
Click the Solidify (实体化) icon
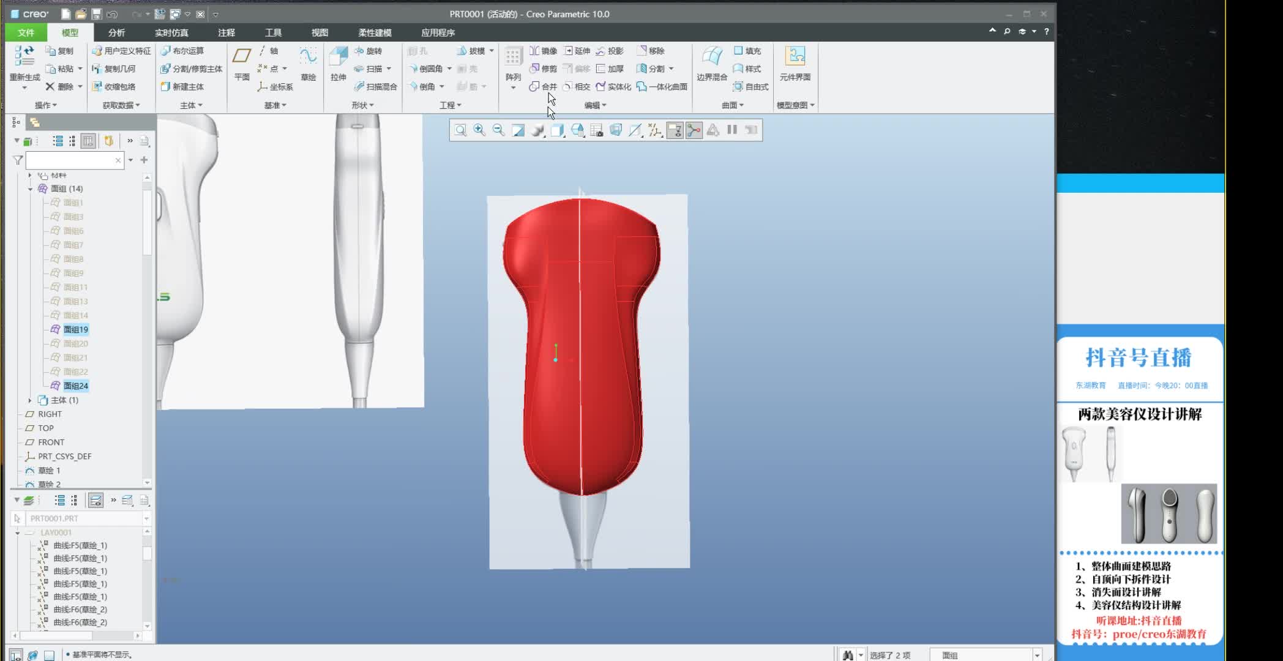[x=613, y=86]
